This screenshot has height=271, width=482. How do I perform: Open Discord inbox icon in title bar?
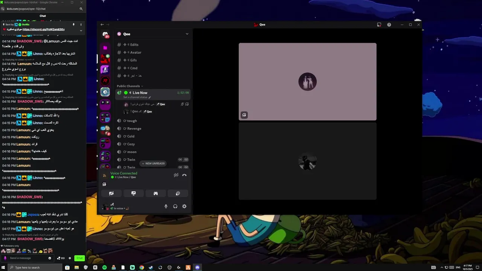379,24
